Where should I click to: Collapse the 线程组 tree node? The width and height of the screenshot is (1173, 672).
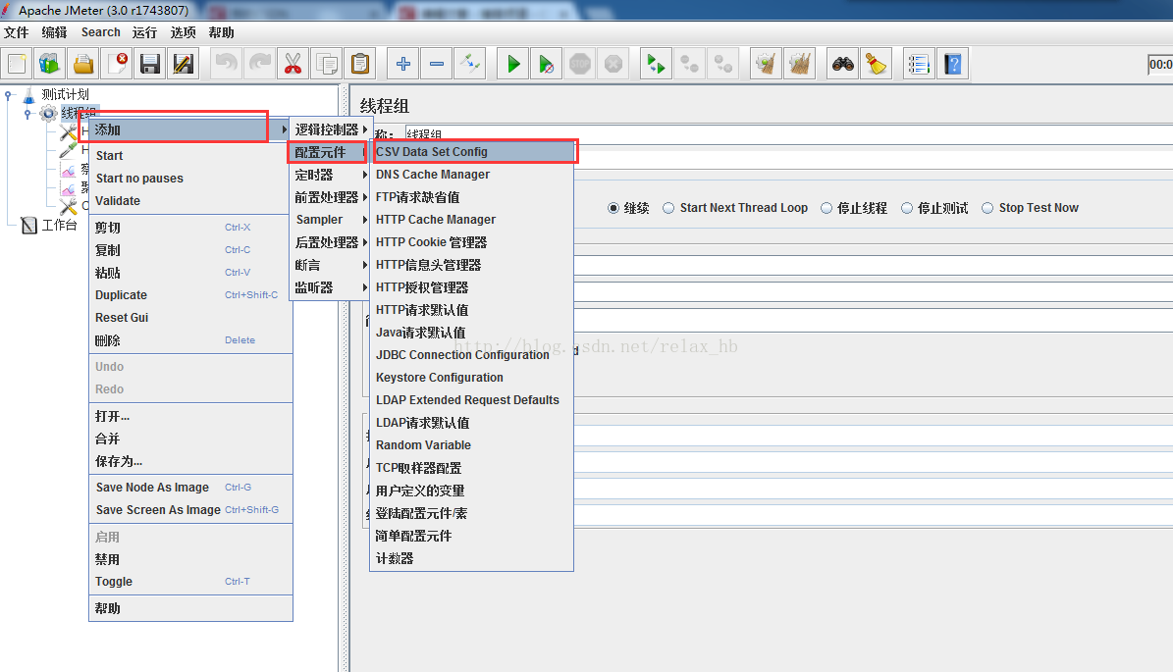point(27,114)
